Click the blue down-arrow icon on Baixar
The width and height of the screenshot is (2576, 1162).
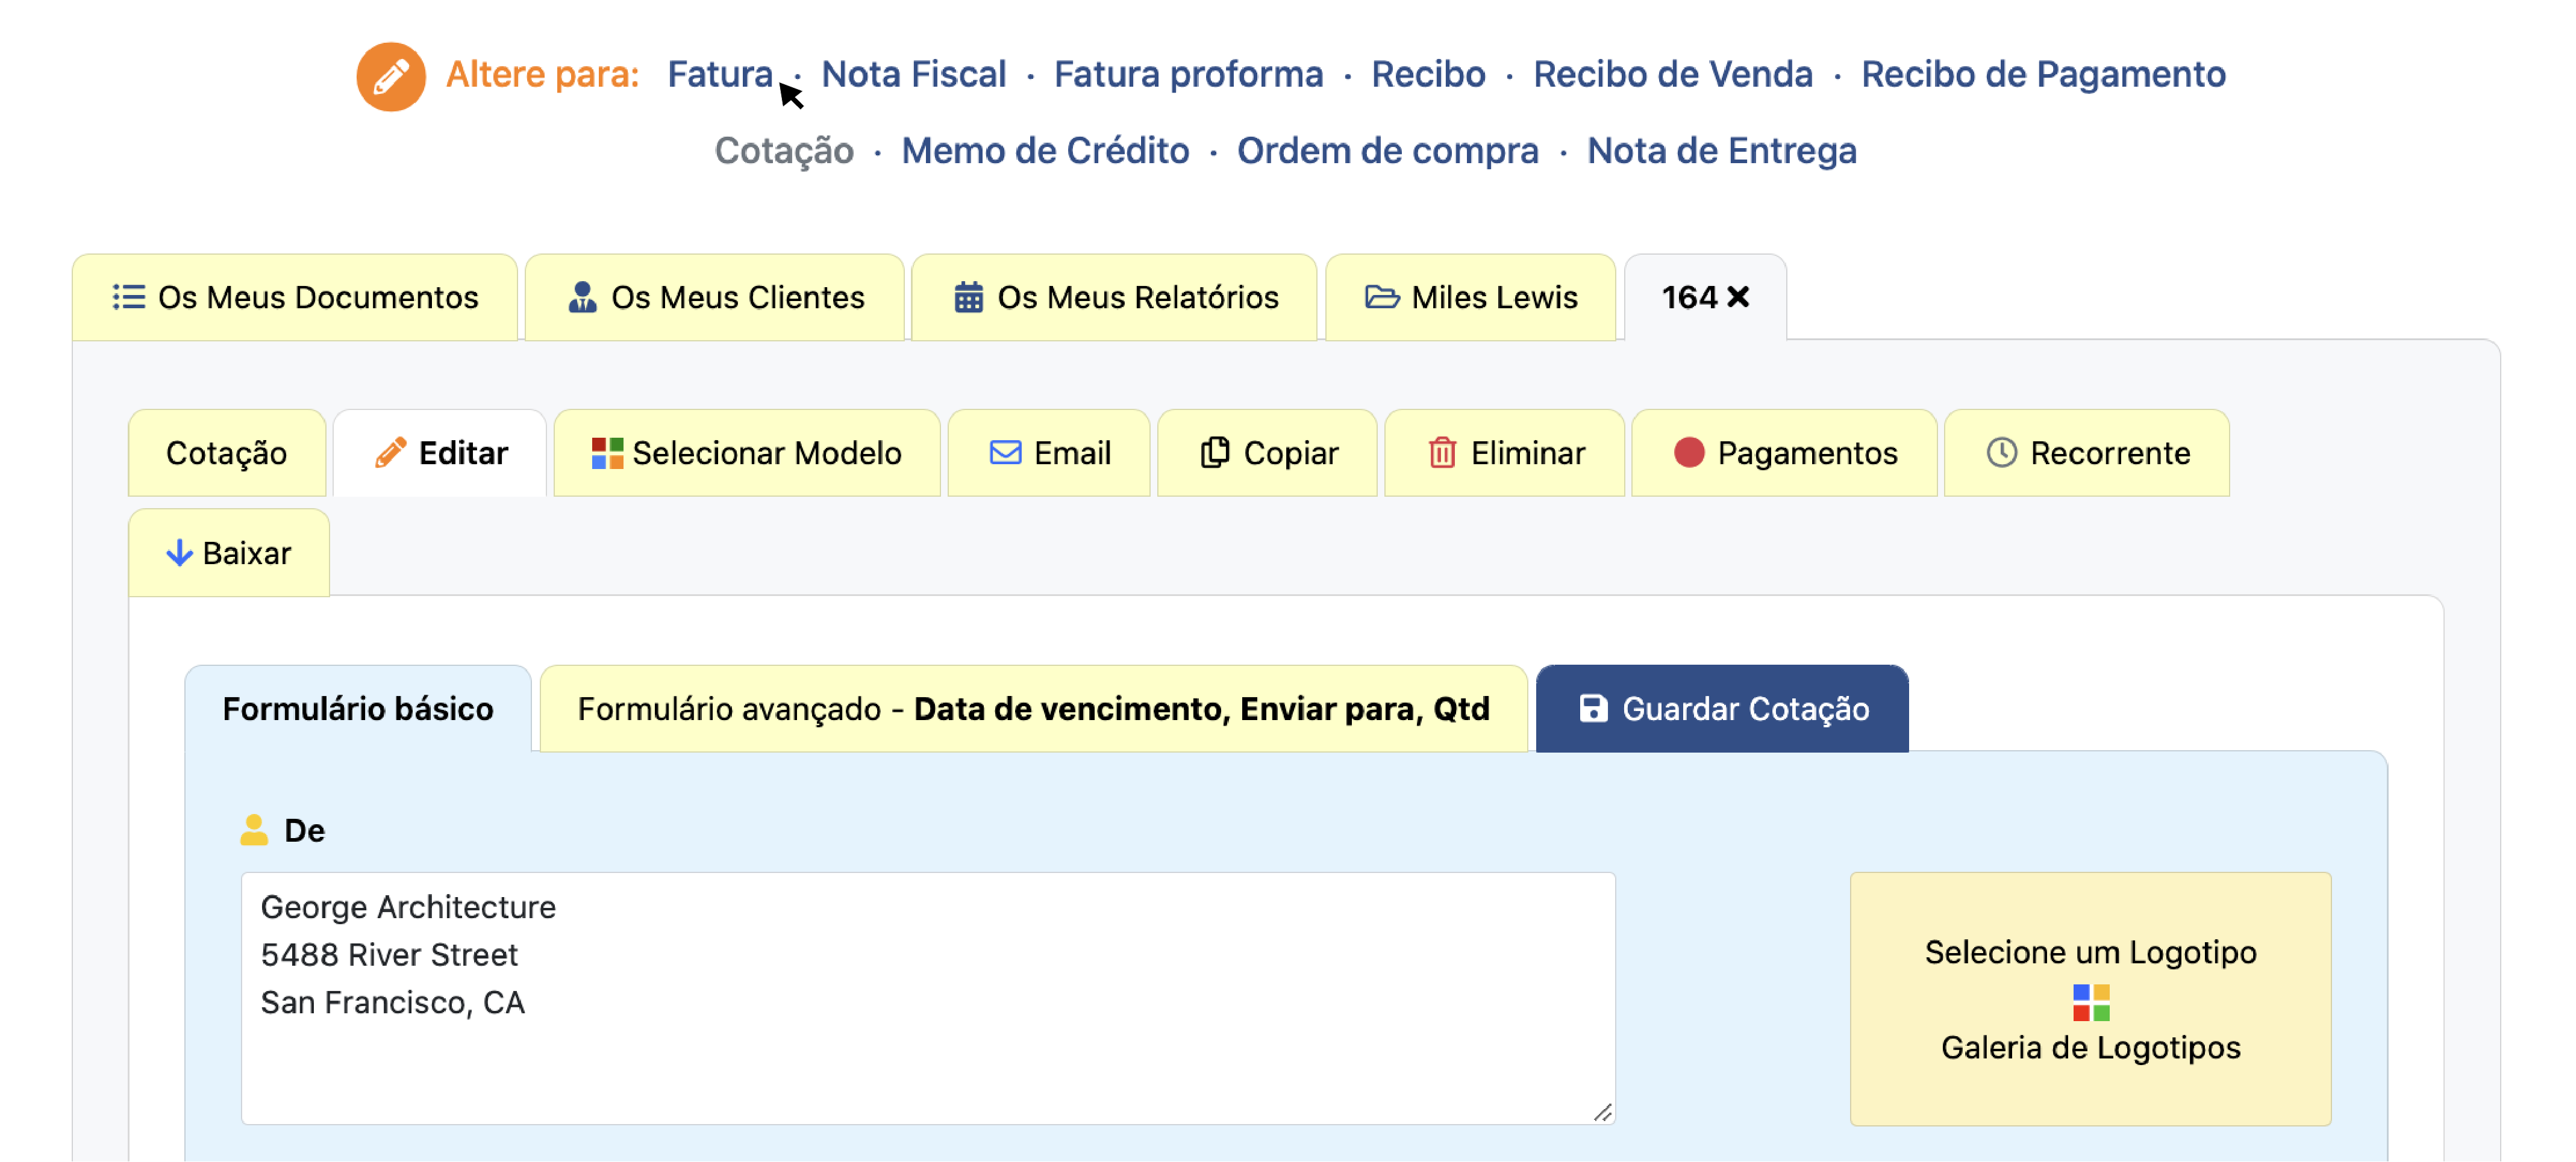179,553
